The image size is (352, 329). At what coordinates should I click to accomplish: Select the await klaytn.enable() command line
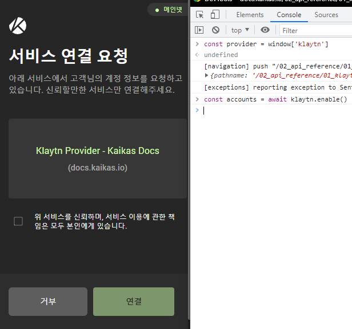275,99
